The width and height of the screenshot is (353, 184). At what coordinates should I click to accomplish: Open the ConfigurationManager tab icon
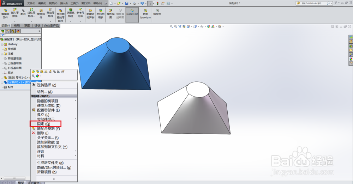coord(13,31)
